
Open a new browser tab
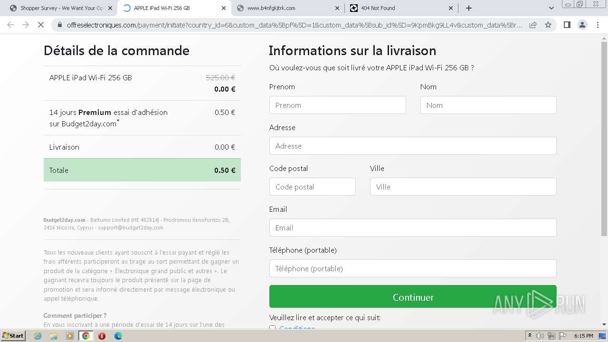tap(469, 8)
